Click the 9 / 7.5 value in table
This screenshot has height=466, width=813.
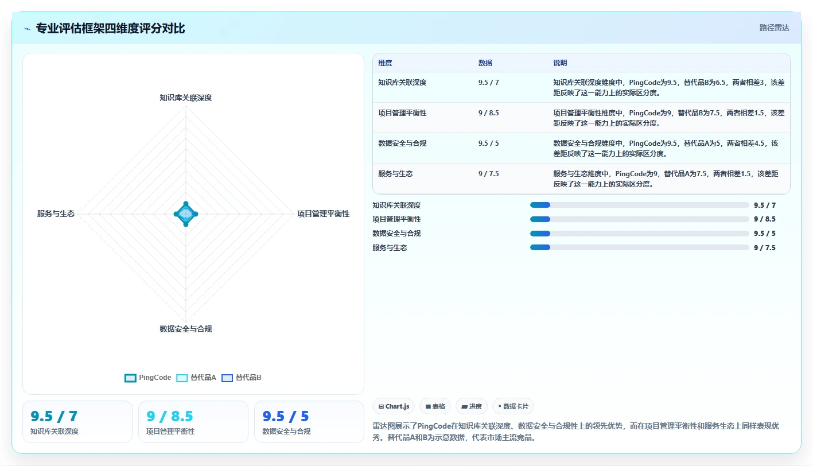click(489, 174)
